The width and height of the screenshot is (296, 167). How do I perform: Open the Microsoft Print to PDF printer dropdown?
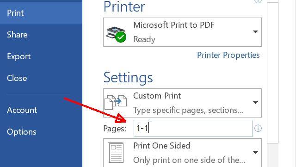click(182, 32)
